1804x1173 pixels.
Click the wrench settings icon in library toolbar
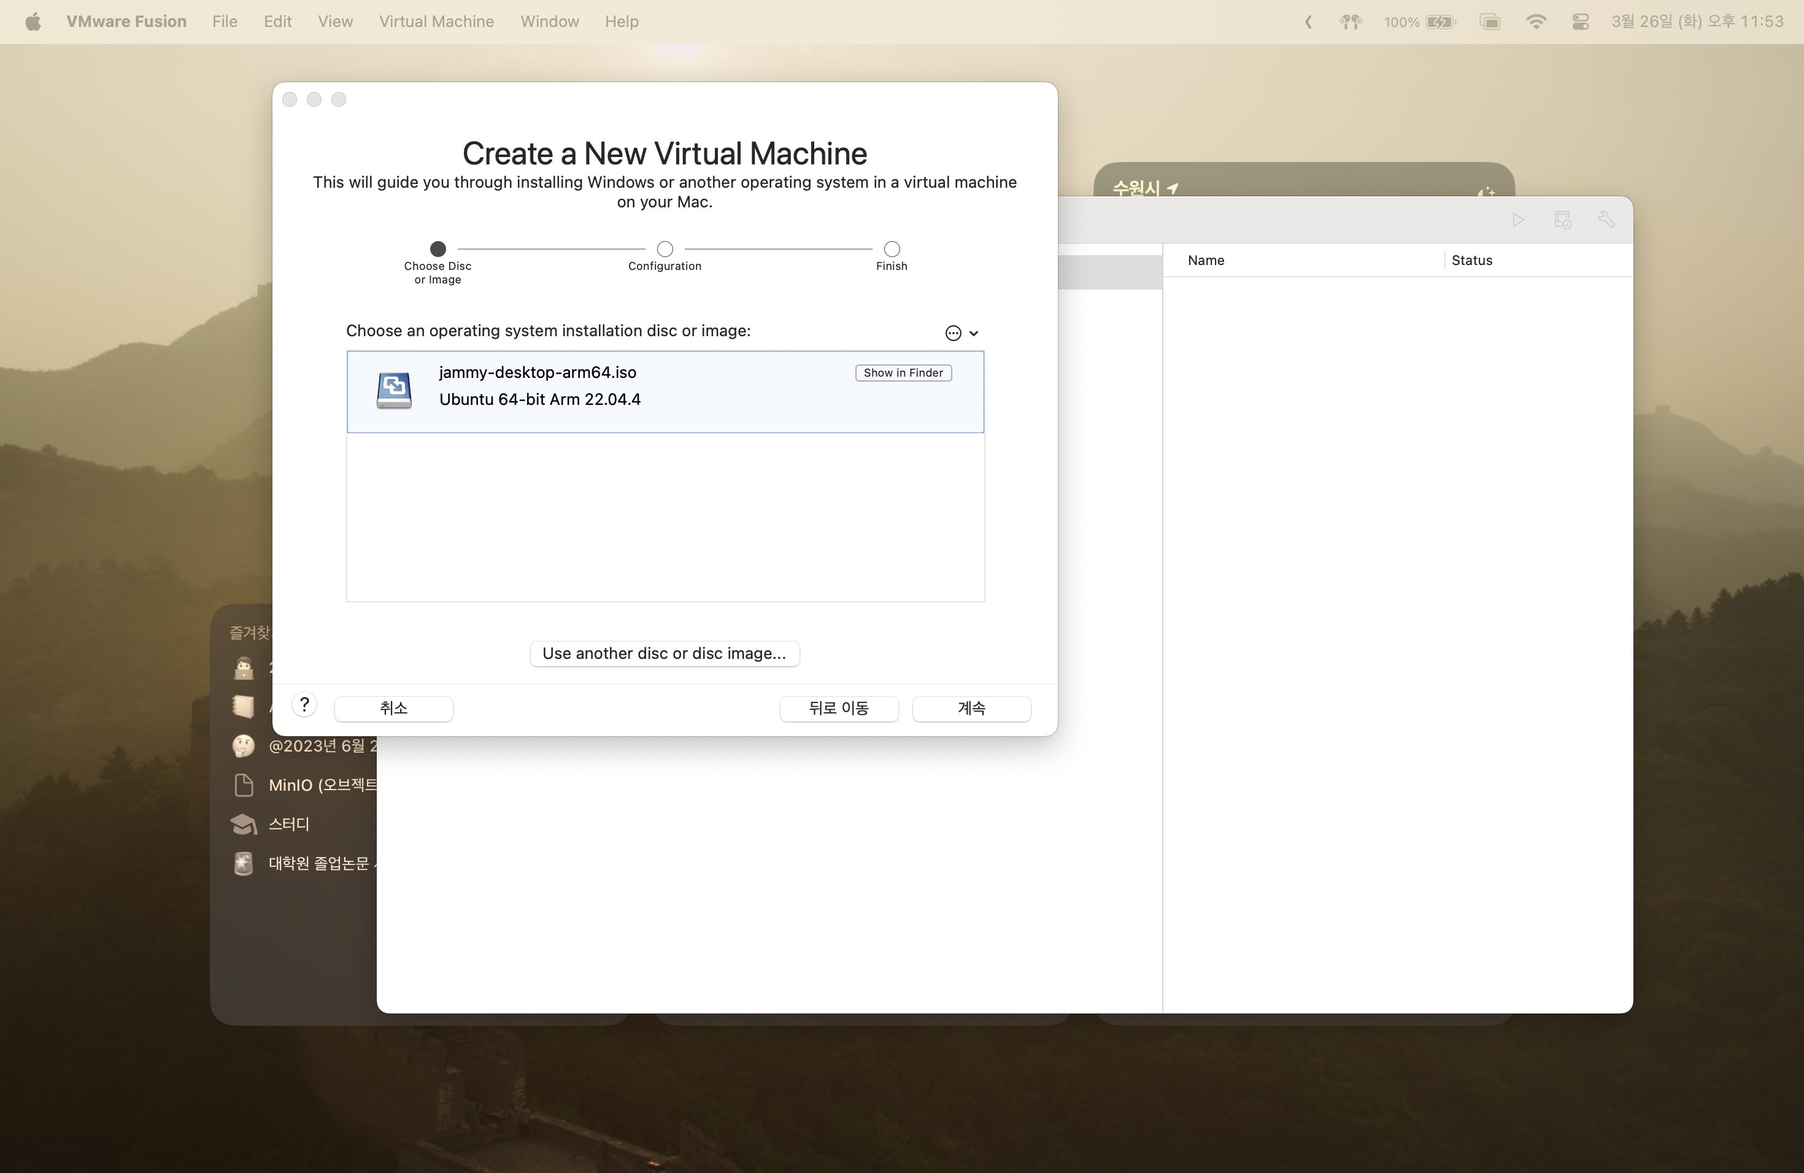click(1606, 220)
